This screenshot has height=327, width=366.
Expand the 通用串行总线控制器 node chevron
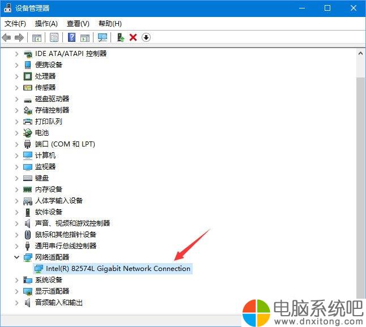coord(16,246)
